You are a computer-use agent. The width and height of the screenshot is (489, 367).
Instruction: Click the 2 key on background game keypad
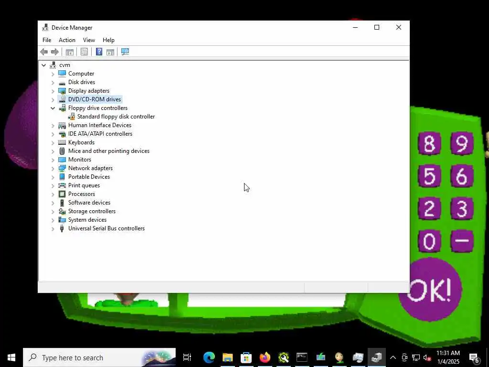click(429, 208)
